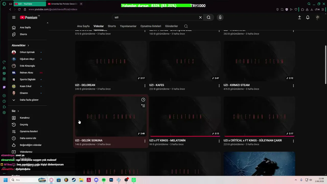Play the KIRMIZI STEAM video thumbnail
327x184 pixels.
point(259,61)
